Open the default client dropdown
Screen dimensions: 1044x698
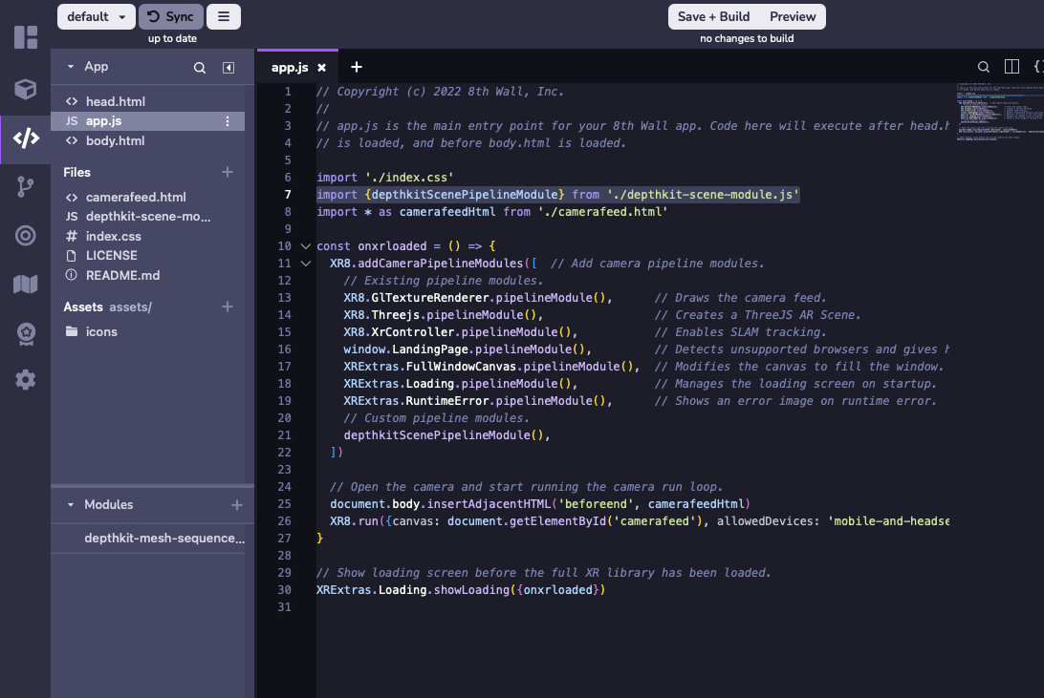(97, 16)
